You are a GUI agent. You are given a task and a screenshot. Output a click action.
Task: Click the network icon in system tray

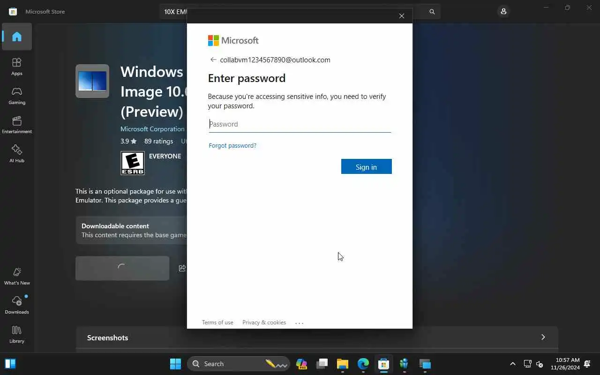527,364
